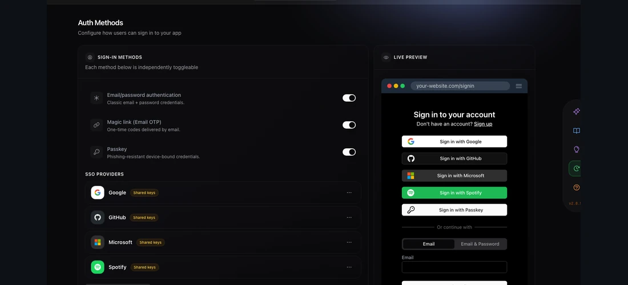
Task: Click the 'Or continue with' divider text
Action: [x=454, y=227]
